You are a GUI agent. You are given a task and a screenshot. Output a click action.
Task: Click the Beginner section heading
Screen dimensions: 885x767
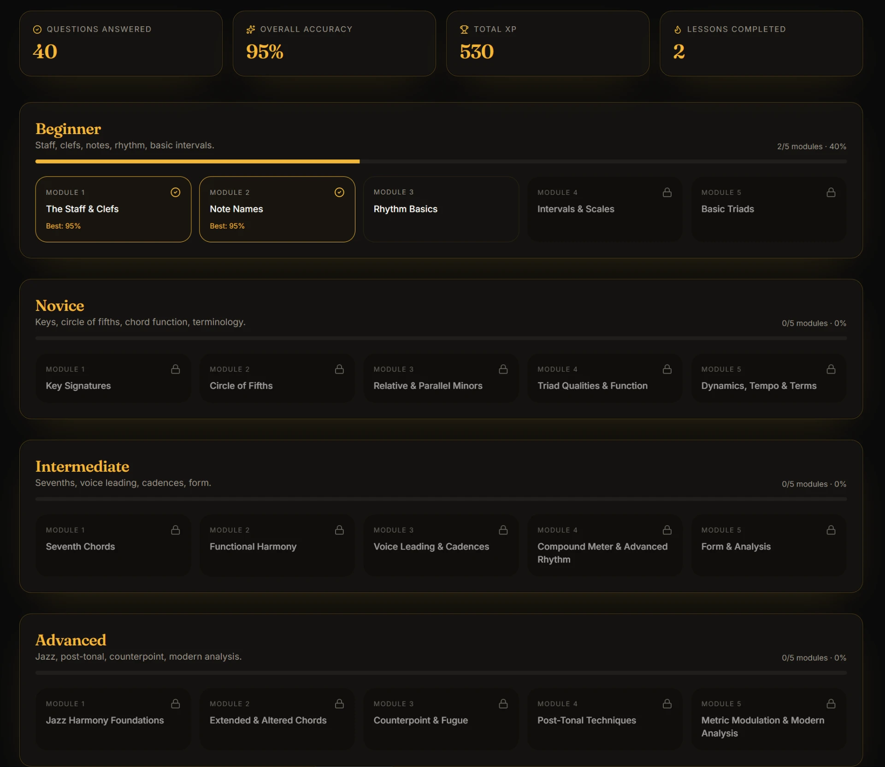pyautogui.click(x=68, y=129)
